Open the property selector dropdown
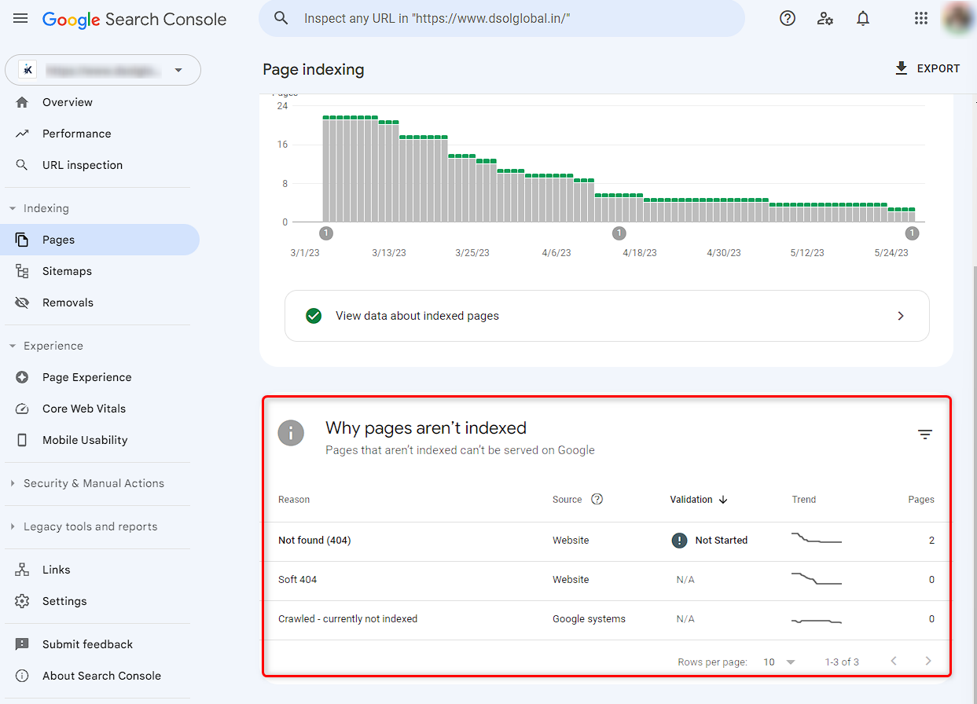977x704 pixels. click(103, 70)
